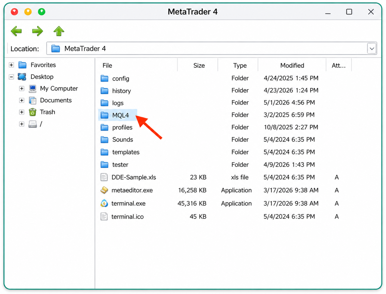
Task: Select the metaeditor.exe application icon
Action: coord(104,190)
